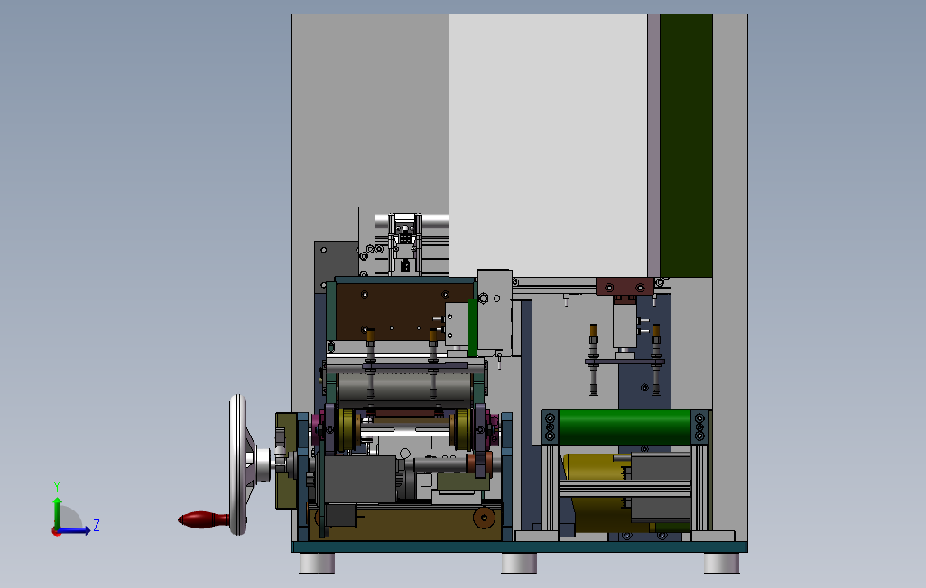Select the olive bearing block beside the handwheel
Image resolution: width=926 pixels, height=588 pixels.
[286, 461]
